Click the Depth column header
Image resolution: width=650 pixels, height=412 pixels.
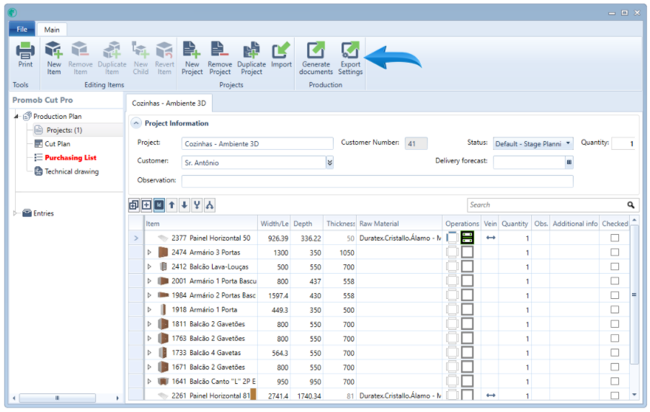(x=307, y=223)
